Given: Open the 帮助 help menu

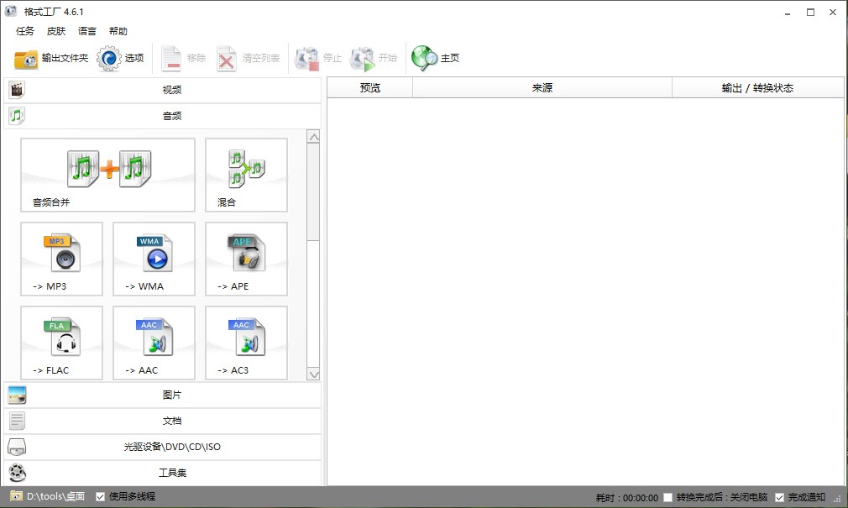Looking at the screenshot, I should 118,31.
